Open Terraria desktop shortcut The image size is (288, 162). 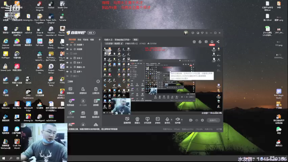62,17
